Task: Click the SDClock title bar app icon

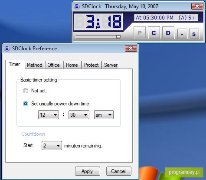Action: tap(77, 7)
